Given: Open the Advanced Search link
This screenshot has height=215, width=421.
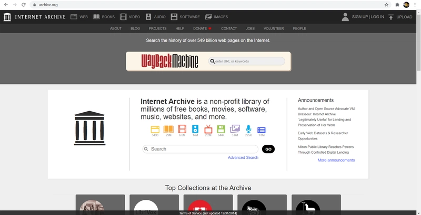Looking at the screenshot, I should [243, 157].
